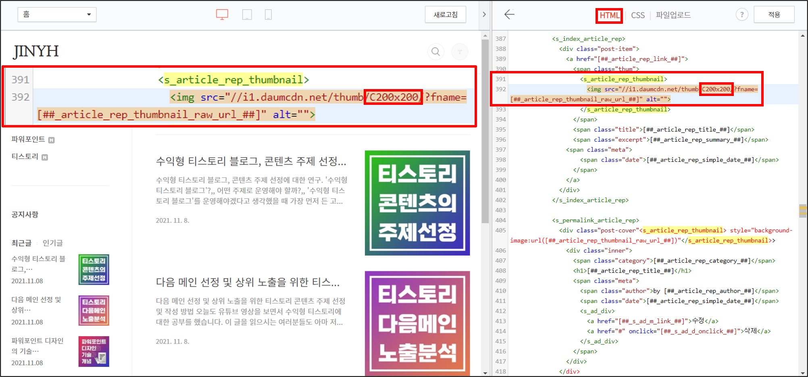Viewport: 808px width, 377px height.
Task: Click code line 408 h1 article title
Action: (632, 271)
